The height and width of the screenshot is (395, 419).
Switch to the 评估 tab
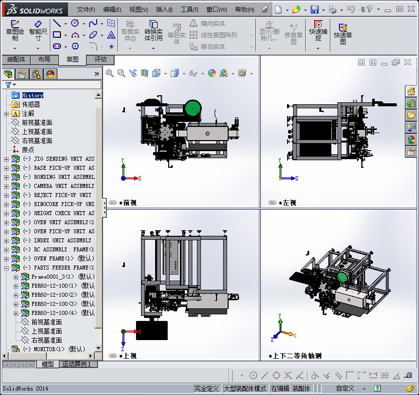pyautogui.click(x=101, y=59)
